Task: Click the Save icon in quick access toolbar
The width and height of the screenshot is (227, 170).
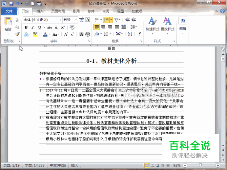Action: [x=11, y=4]
